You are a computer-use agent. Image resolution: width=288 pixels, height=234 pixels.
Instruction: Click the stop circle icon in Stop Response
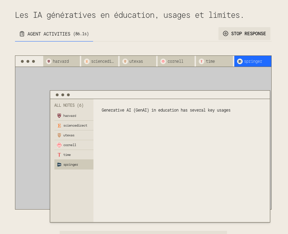pyautogui.click(x=226, y=34)
